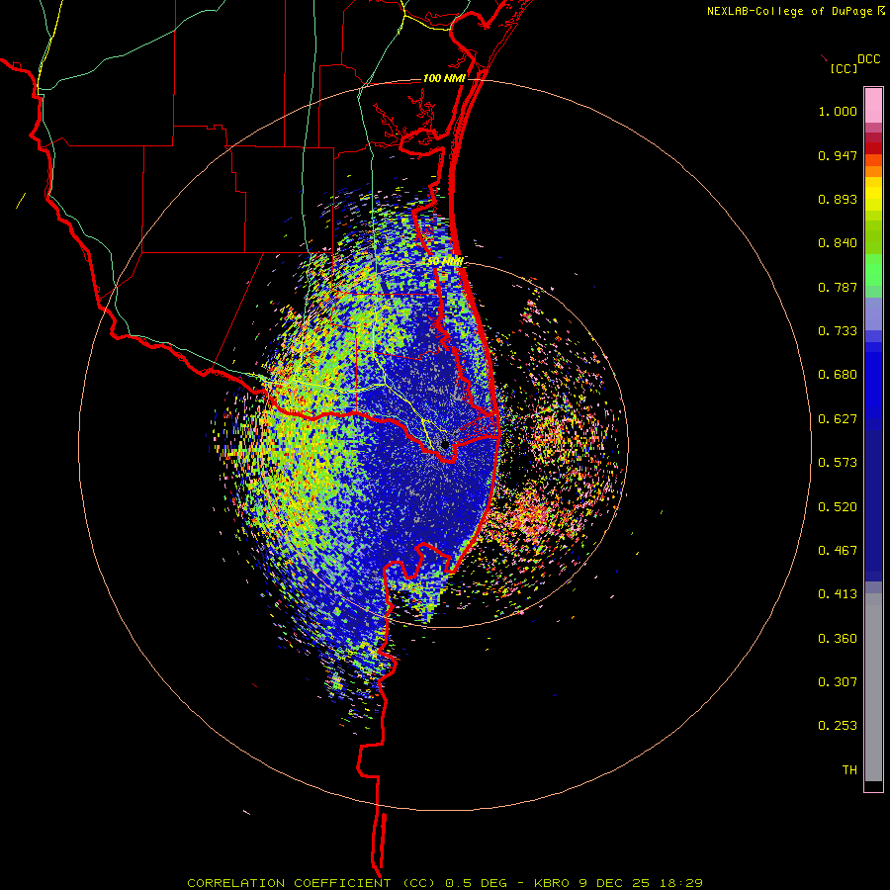This screenshot has width=890, height=890.
Task: Click the 0.627 value on the color scale
Action: (838, 419)
